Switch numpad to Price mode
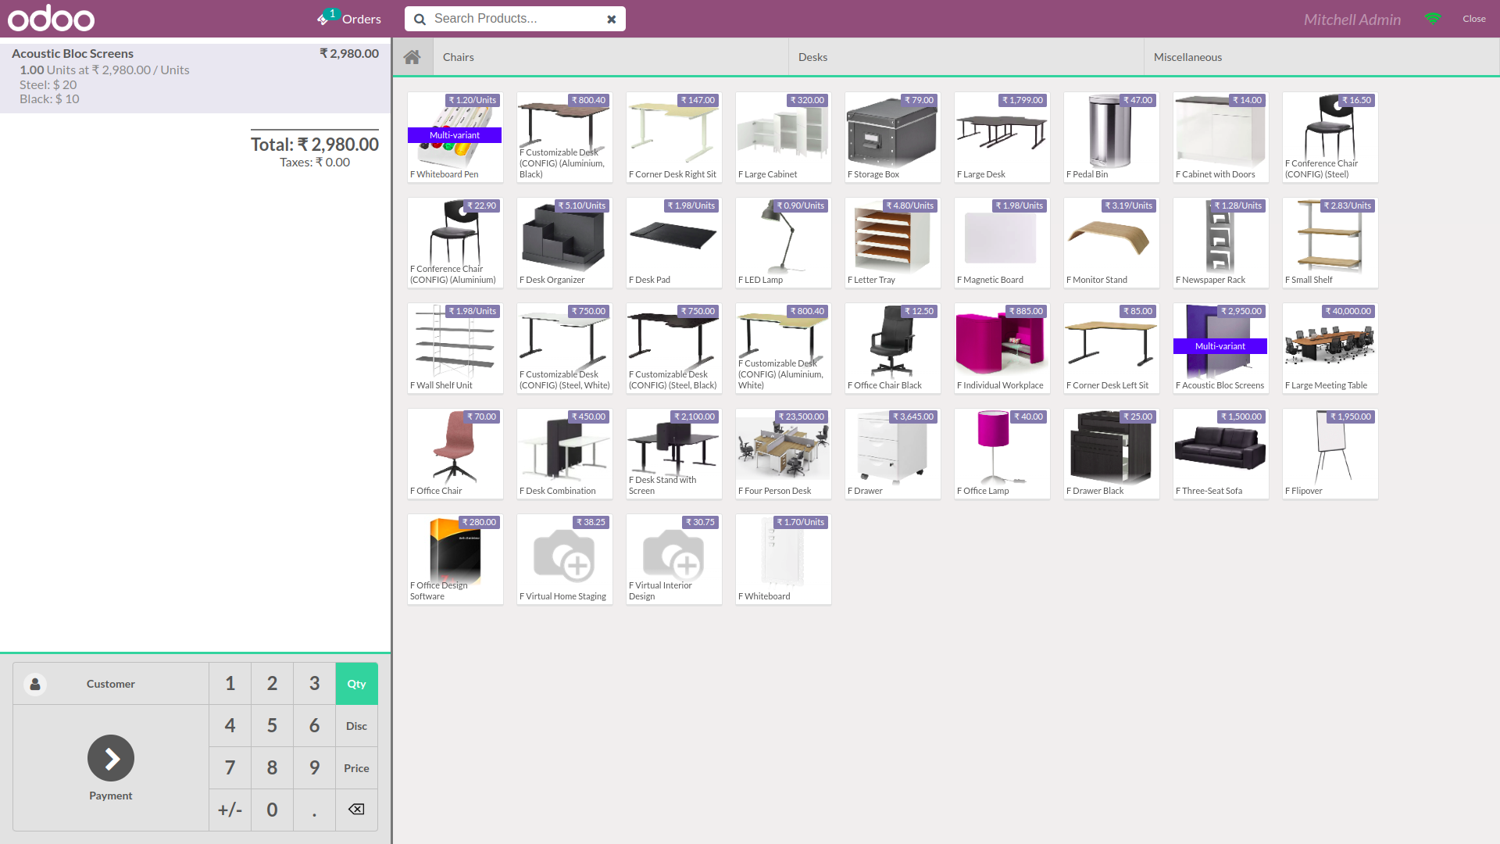The image size is (1500, 844). click(x=356, y=768)
